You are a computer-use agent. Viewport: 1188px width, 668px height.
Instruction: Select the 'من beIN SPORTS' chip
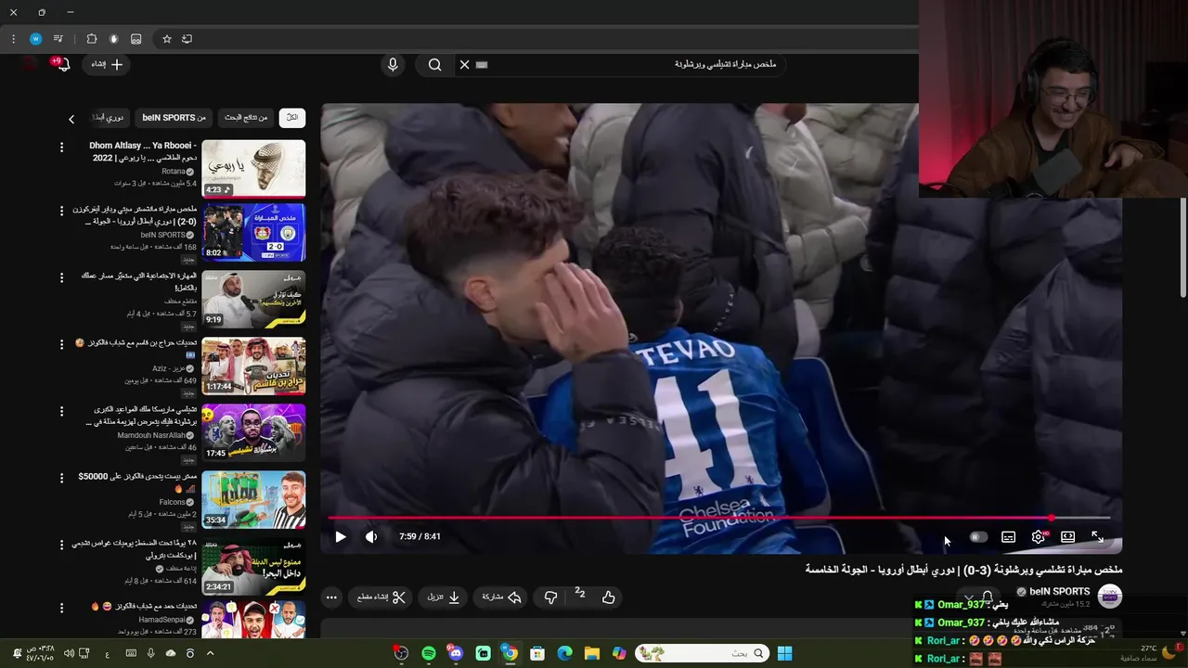pyautogui.click(x=174, y=118)
